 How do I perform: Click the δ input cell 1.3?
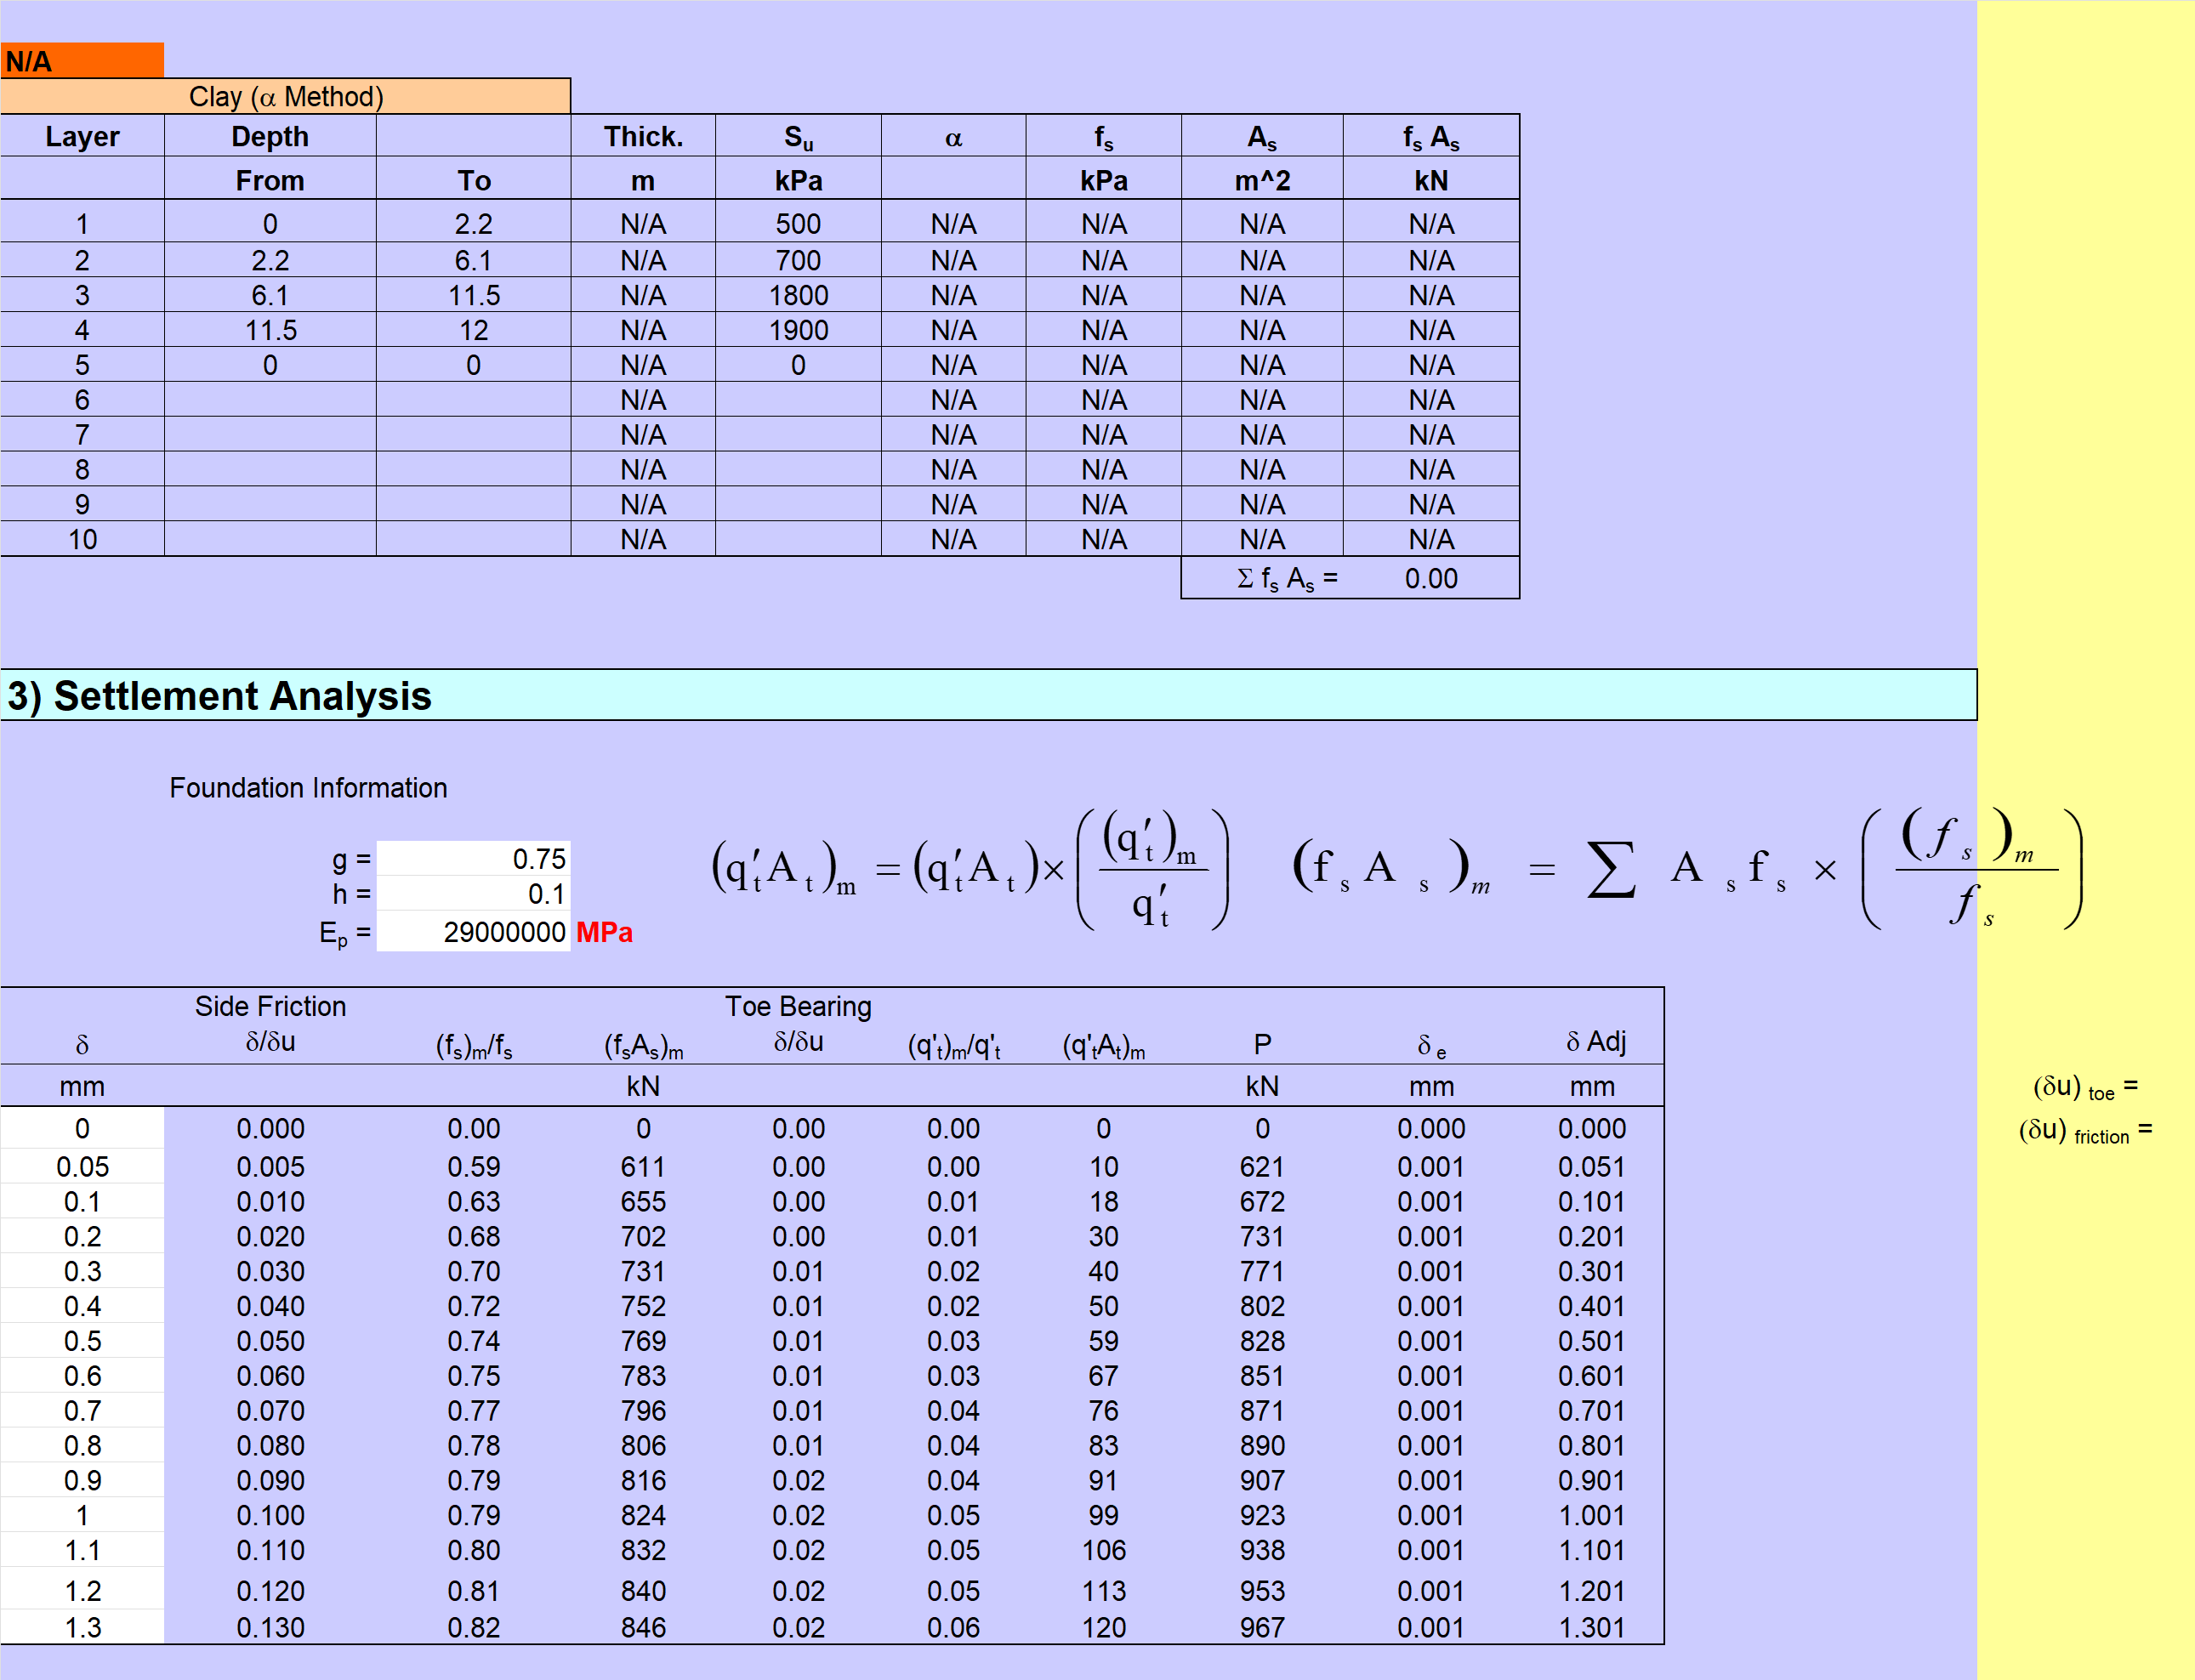(82, 1627)
